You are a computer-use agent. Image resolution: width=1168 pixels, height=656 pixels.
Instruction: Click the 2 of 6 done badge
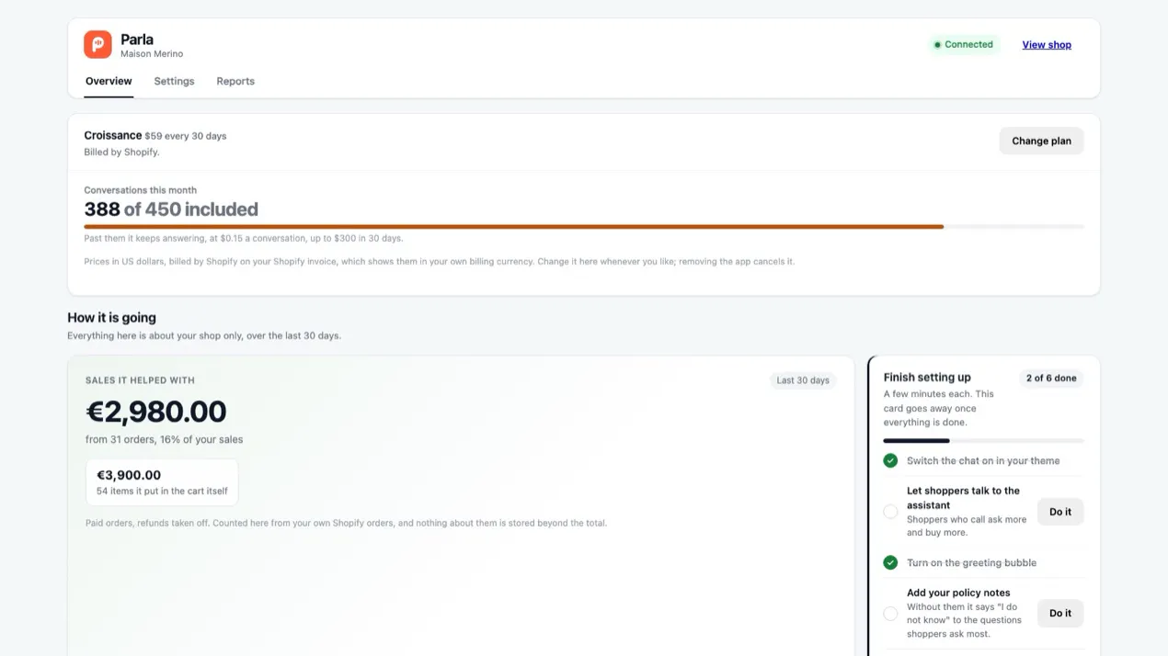tap(1051, 378)
